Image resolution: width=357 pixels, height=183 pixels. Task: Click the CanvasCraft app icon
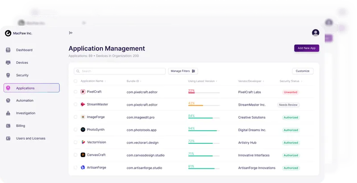click(83, 155)
